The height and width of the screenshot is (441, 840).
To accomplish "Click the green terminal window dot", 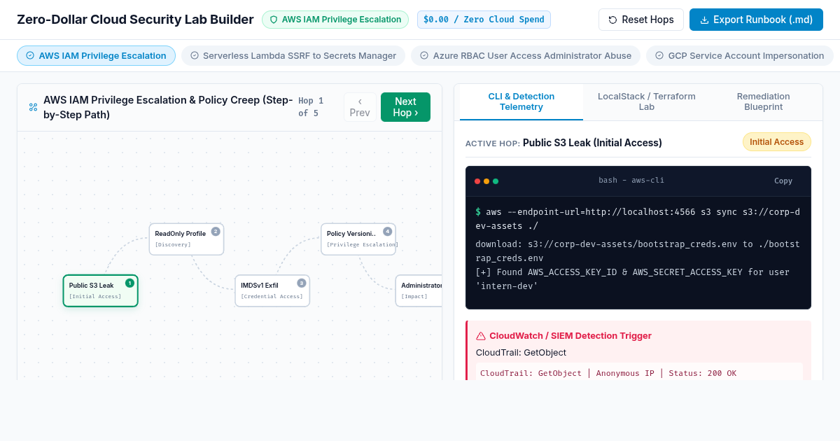I will [496, 181].
